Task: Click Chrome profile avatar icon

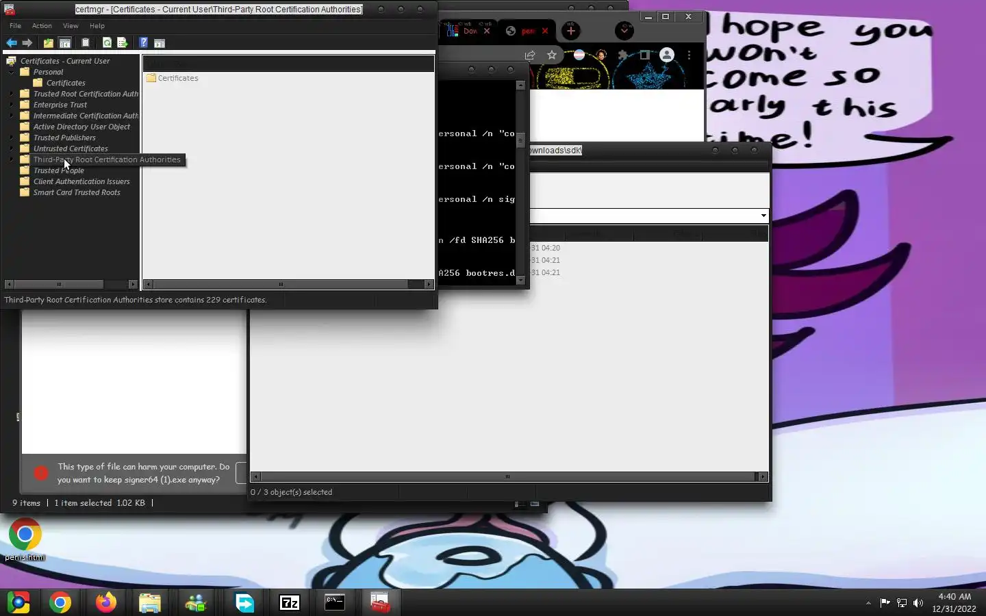Action: pos(667,55)
